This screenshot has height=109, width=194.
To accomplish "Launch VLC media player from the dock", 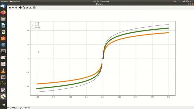I will click(x=3, y=71).
